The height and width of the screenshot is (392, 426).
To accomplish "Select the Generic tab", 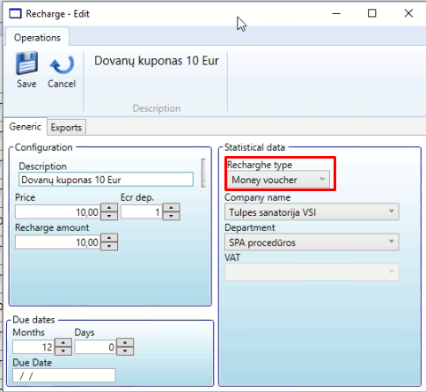I will click(26, 127).
